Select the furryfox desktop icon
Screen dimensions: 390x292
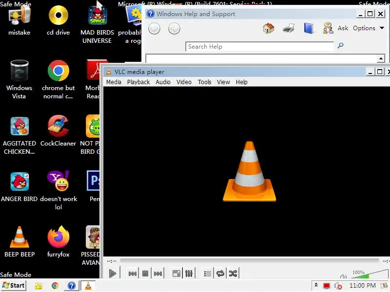58,241
